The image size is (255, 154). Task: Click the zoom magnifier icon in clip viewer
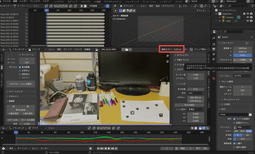[168, 56]
